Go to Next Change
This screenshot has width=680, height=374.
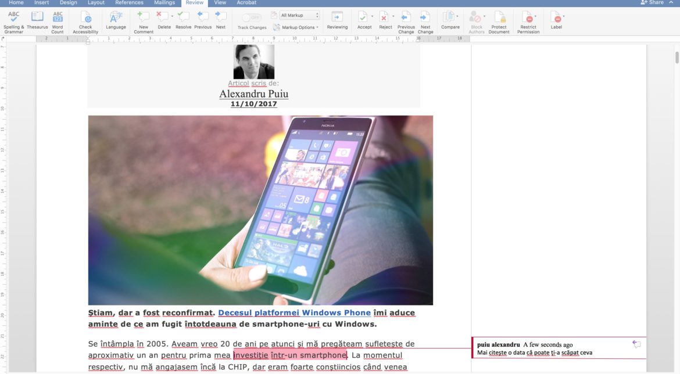point(425,23)
